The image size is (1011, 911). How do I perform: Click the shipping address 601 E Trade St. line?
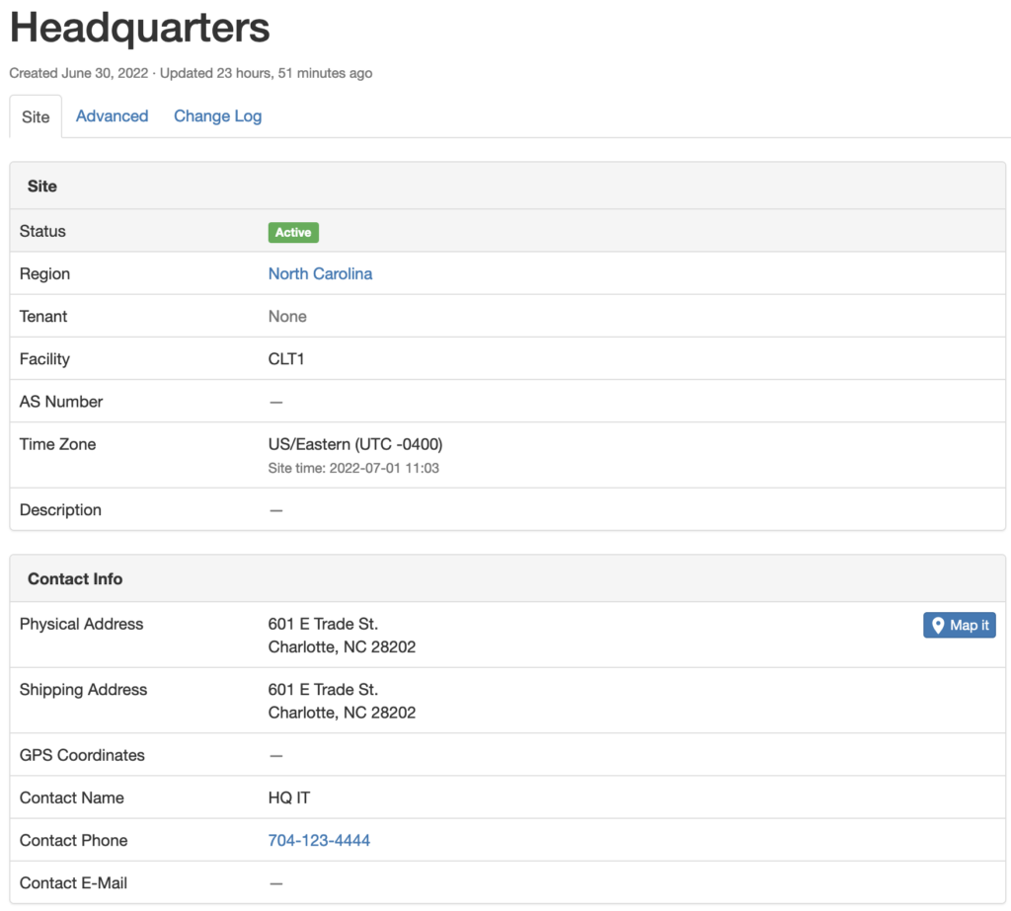323,689
